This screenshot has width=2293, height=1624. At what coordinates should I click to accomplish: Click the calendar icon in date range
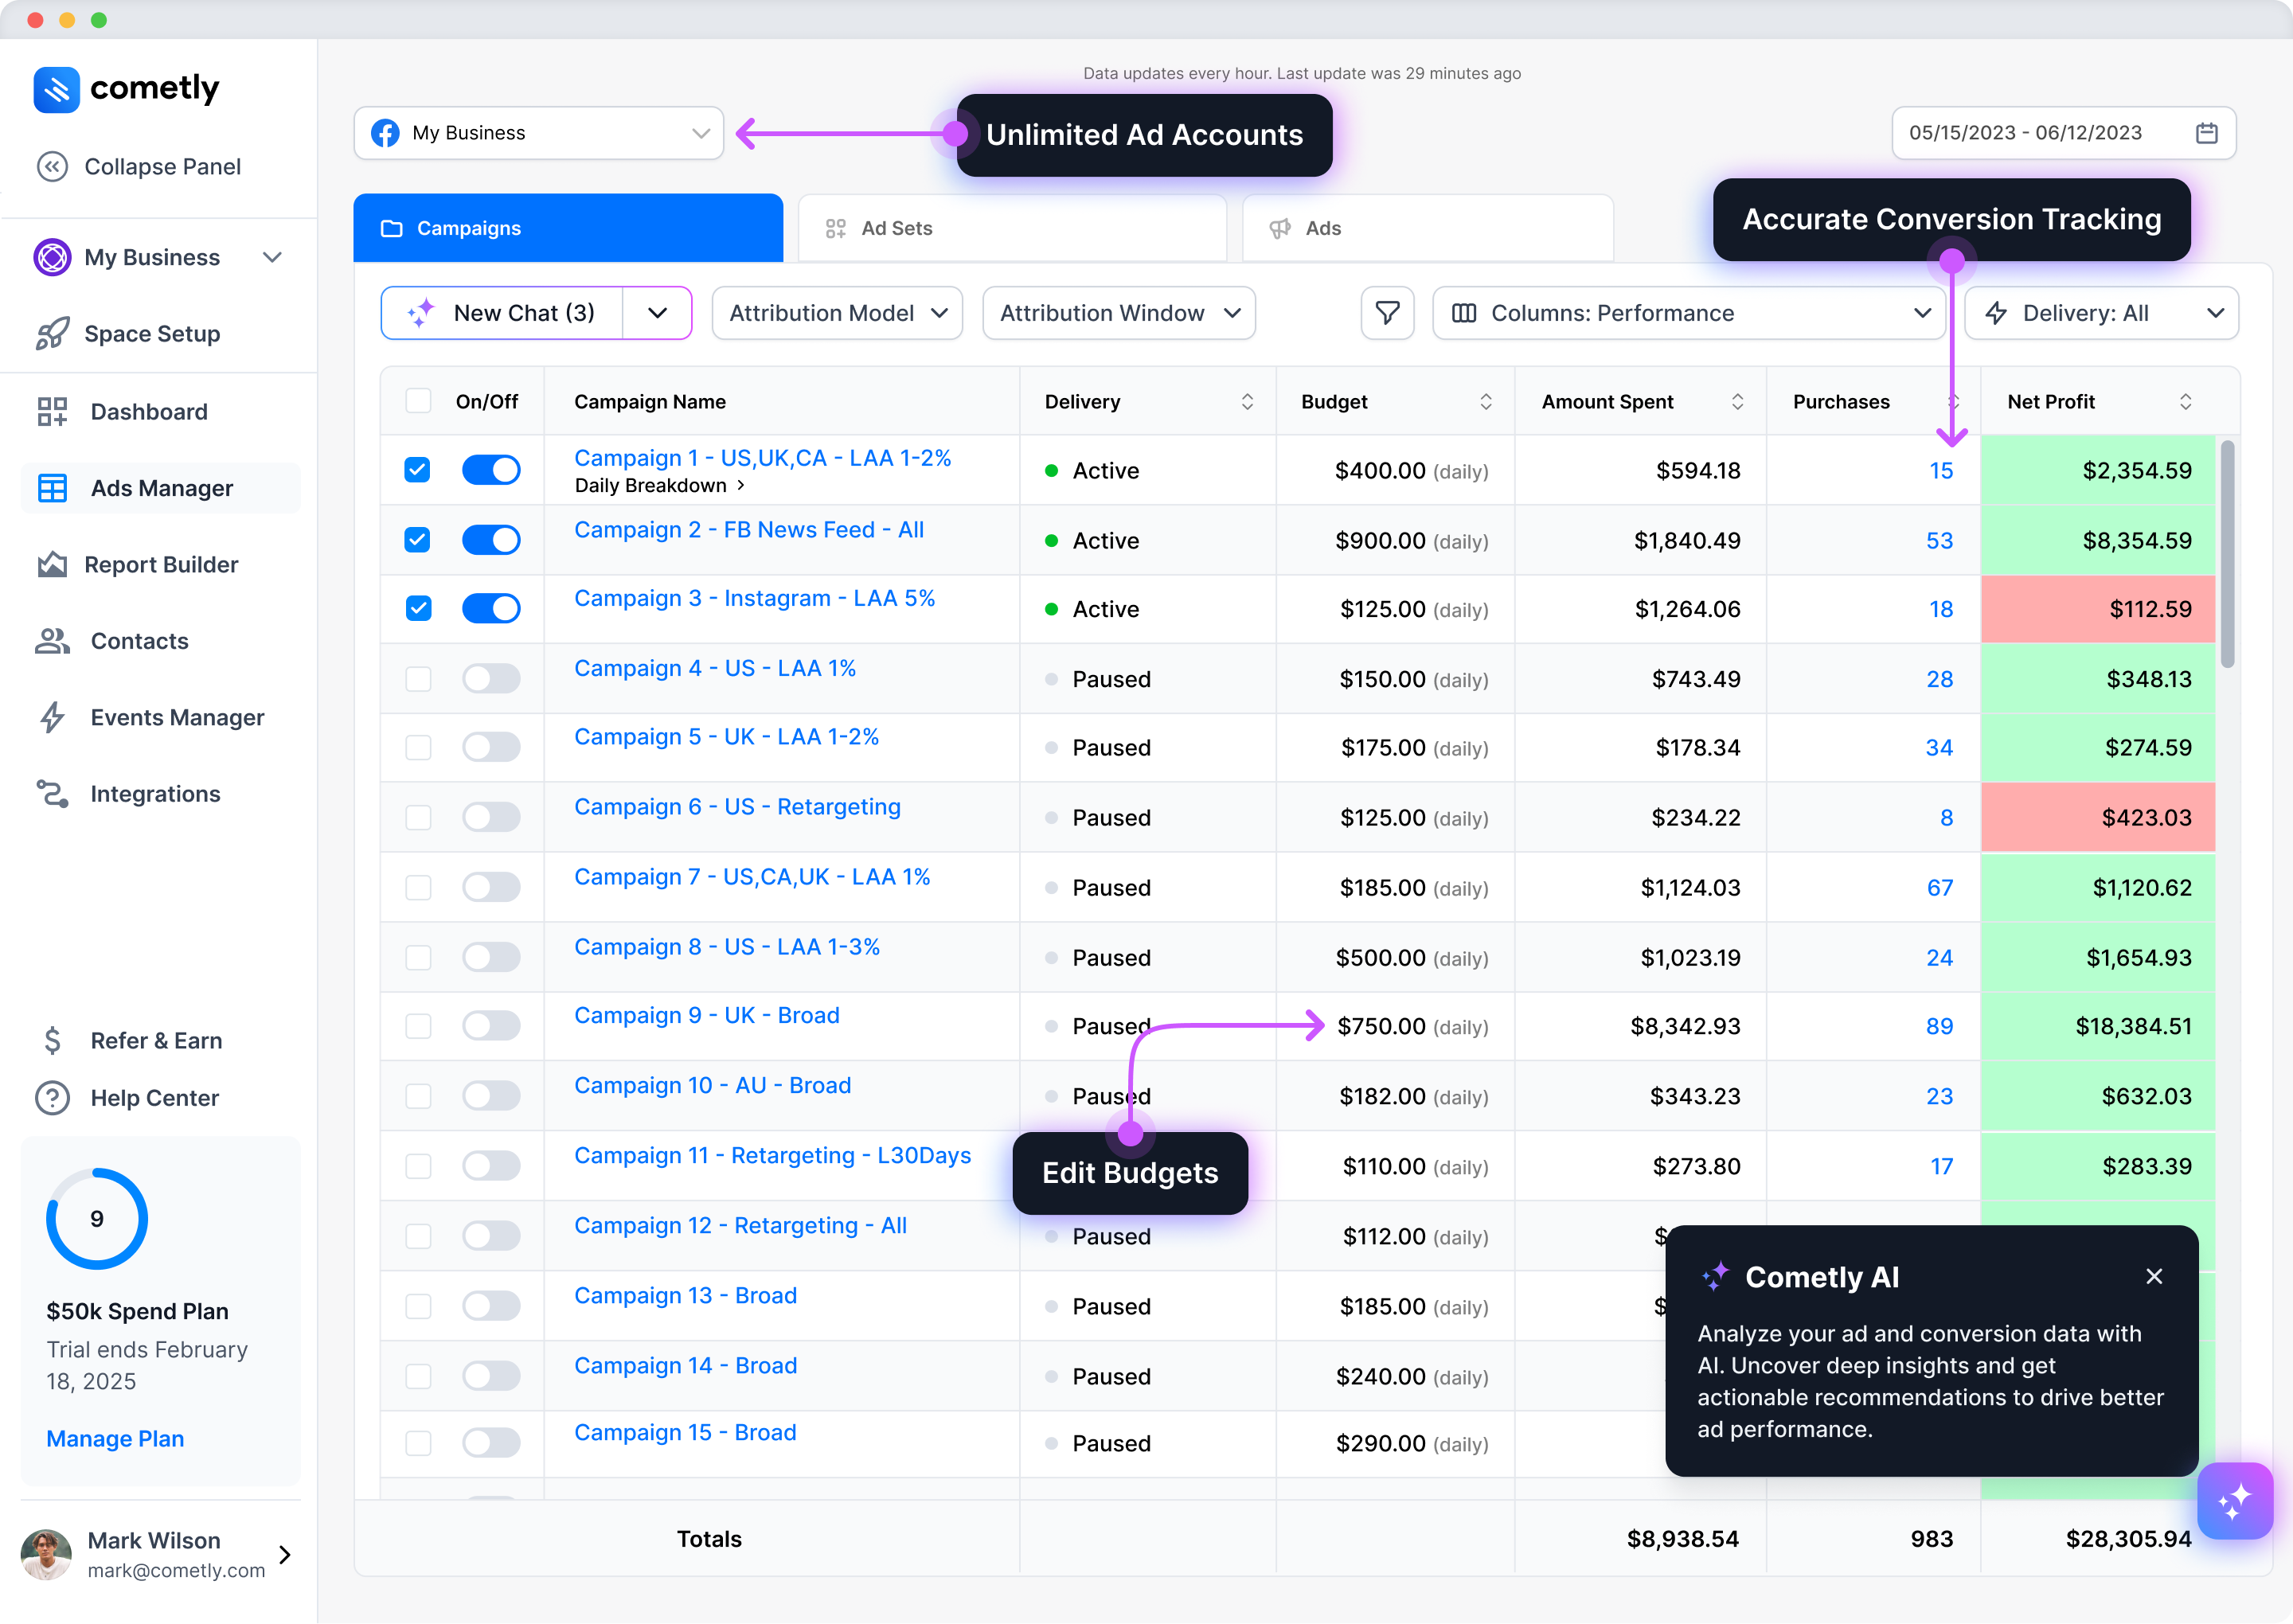coord(2206,133)
